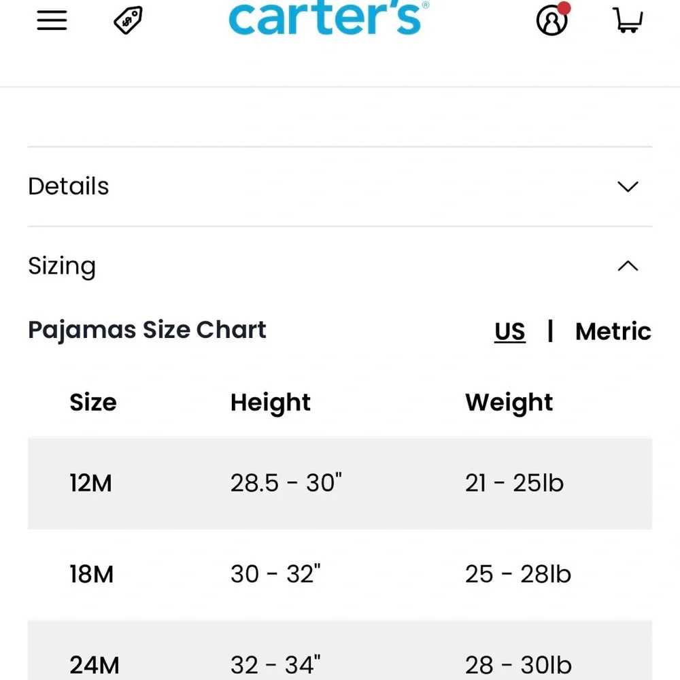Select the 18M size row
Viewport: 680px width, 680px height.
click(x=340, y=574)
